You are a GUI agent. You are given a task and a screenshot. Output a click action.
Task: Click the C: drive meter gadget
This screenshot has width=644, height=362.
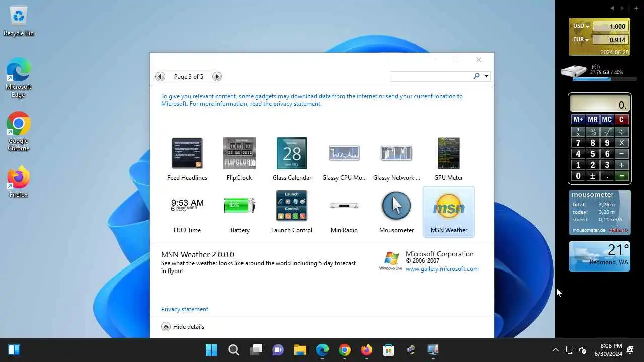click(x=599, y=72)
